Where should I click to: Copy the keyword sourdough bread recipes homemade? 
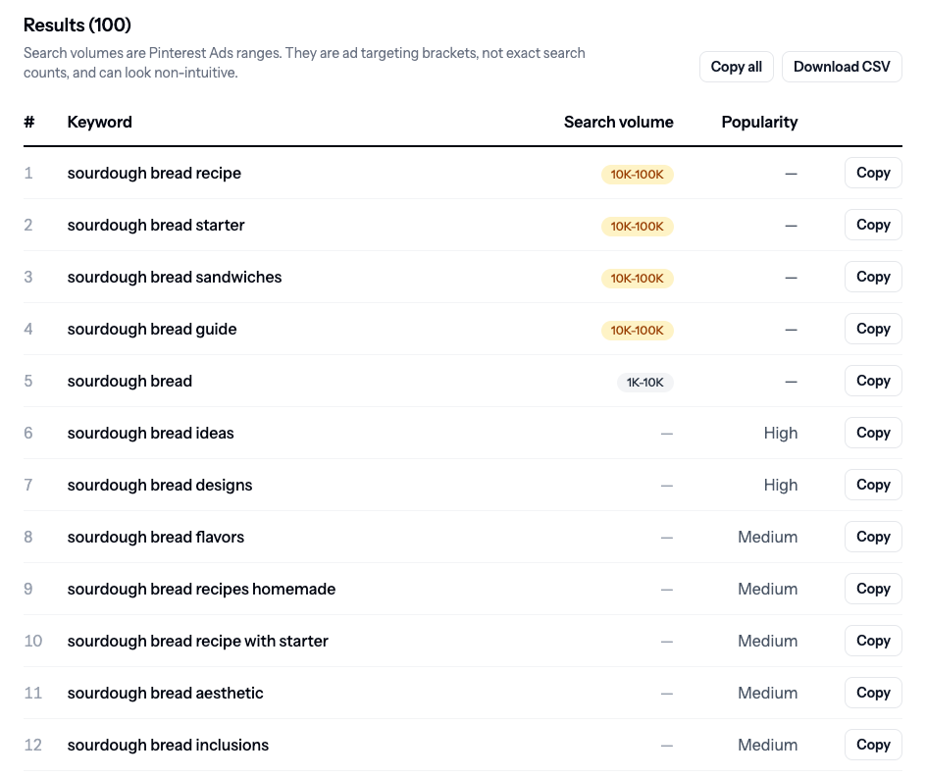point(873,589)
